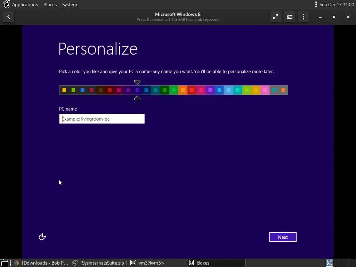
Task: Open the Boxes three-dot actions menu
Action: click(304, 17)
